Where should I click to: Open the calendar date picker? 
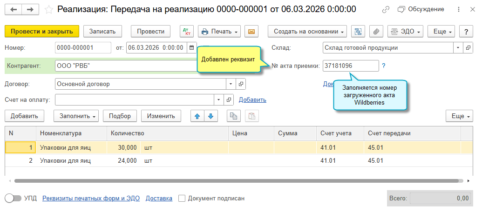pyautogui.click(x=192, y=48)
